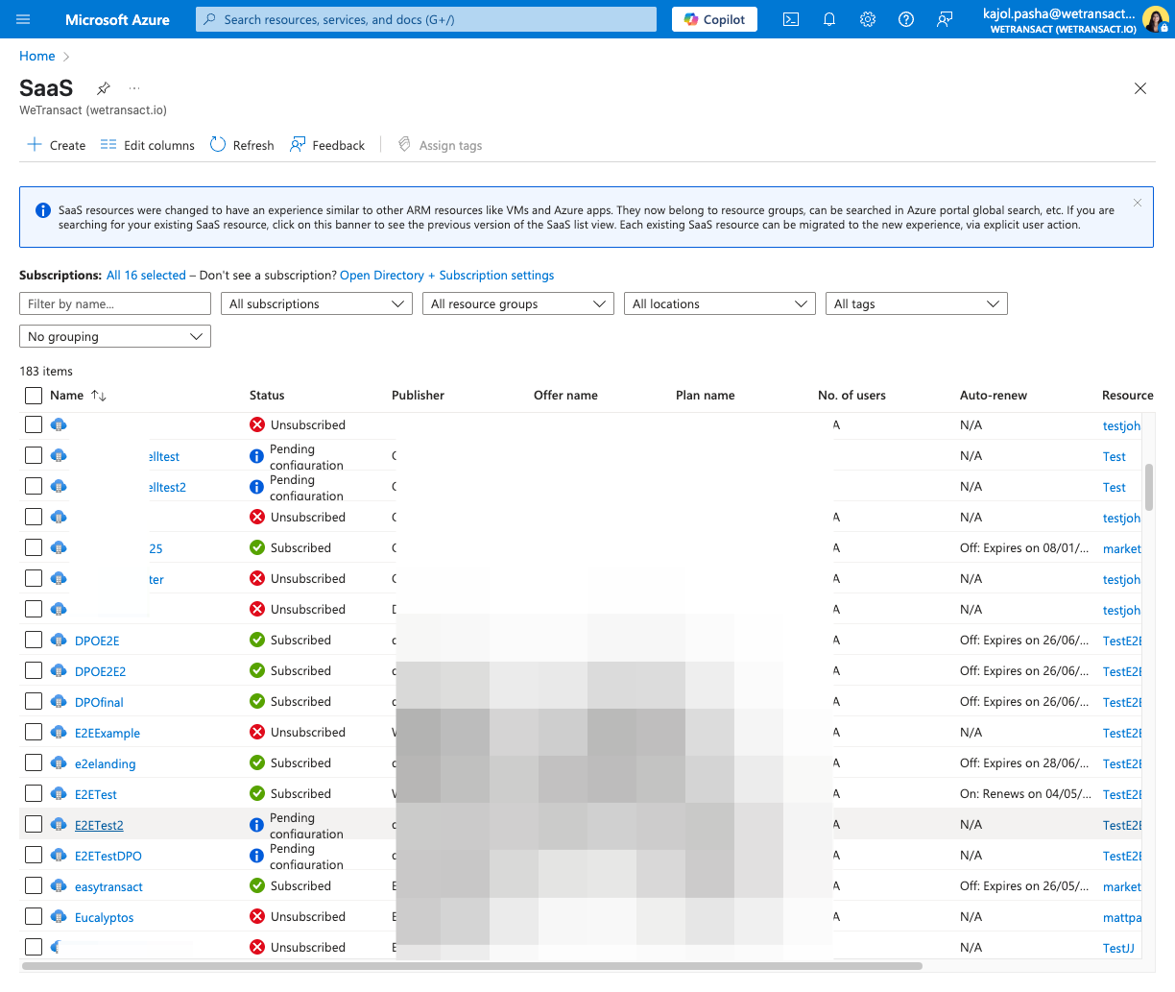Open the Eucalyptos resource link

(105, 917)
